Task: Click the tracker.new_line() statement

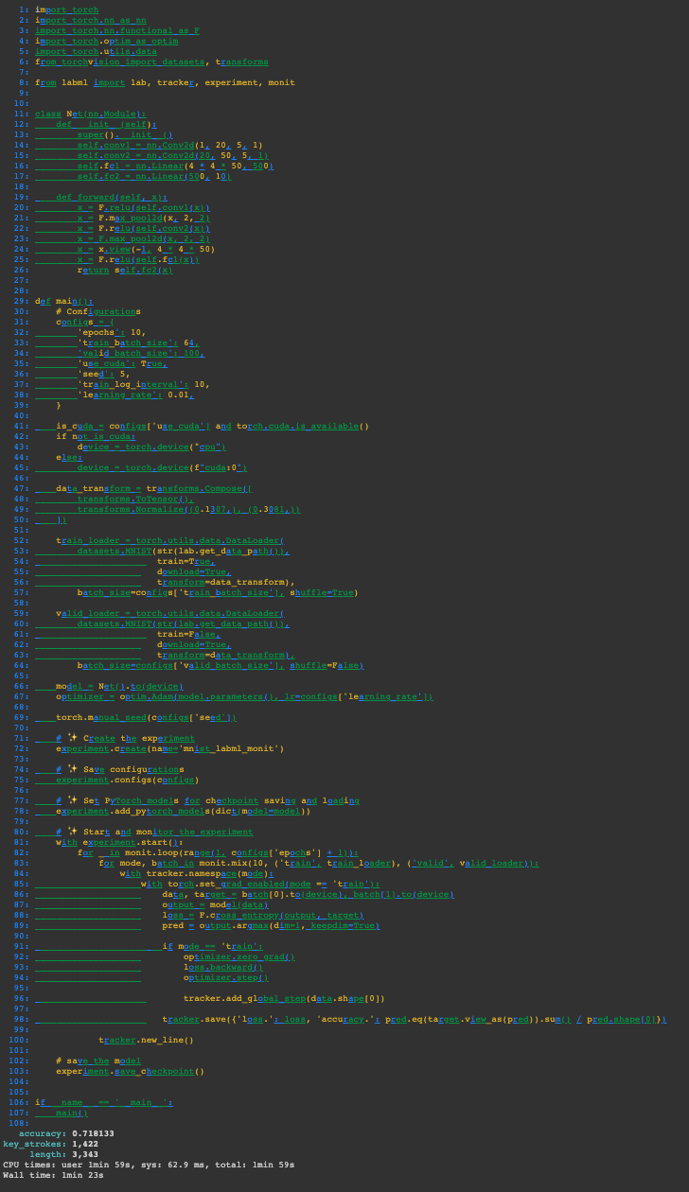Action: (x=146, y=1040)
